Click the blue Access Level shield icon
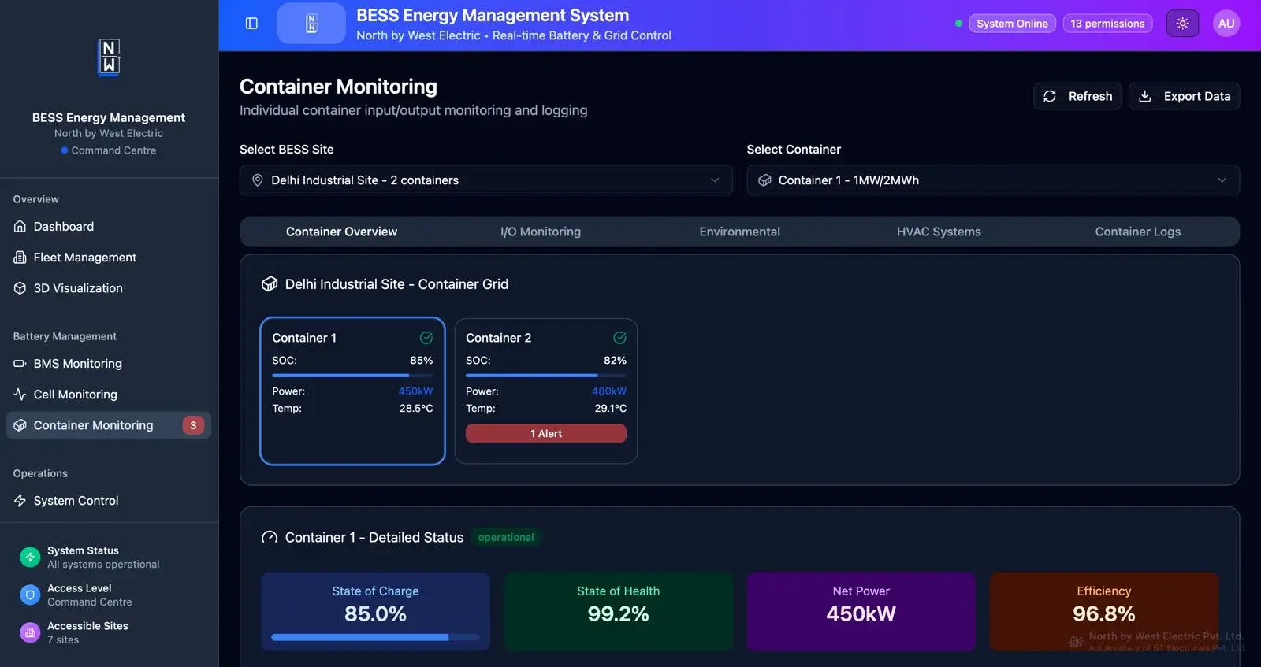1261x667 pixels. (30, 595)
